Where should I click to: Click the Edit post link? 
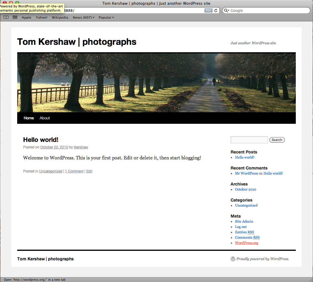(x=89, y=171)
